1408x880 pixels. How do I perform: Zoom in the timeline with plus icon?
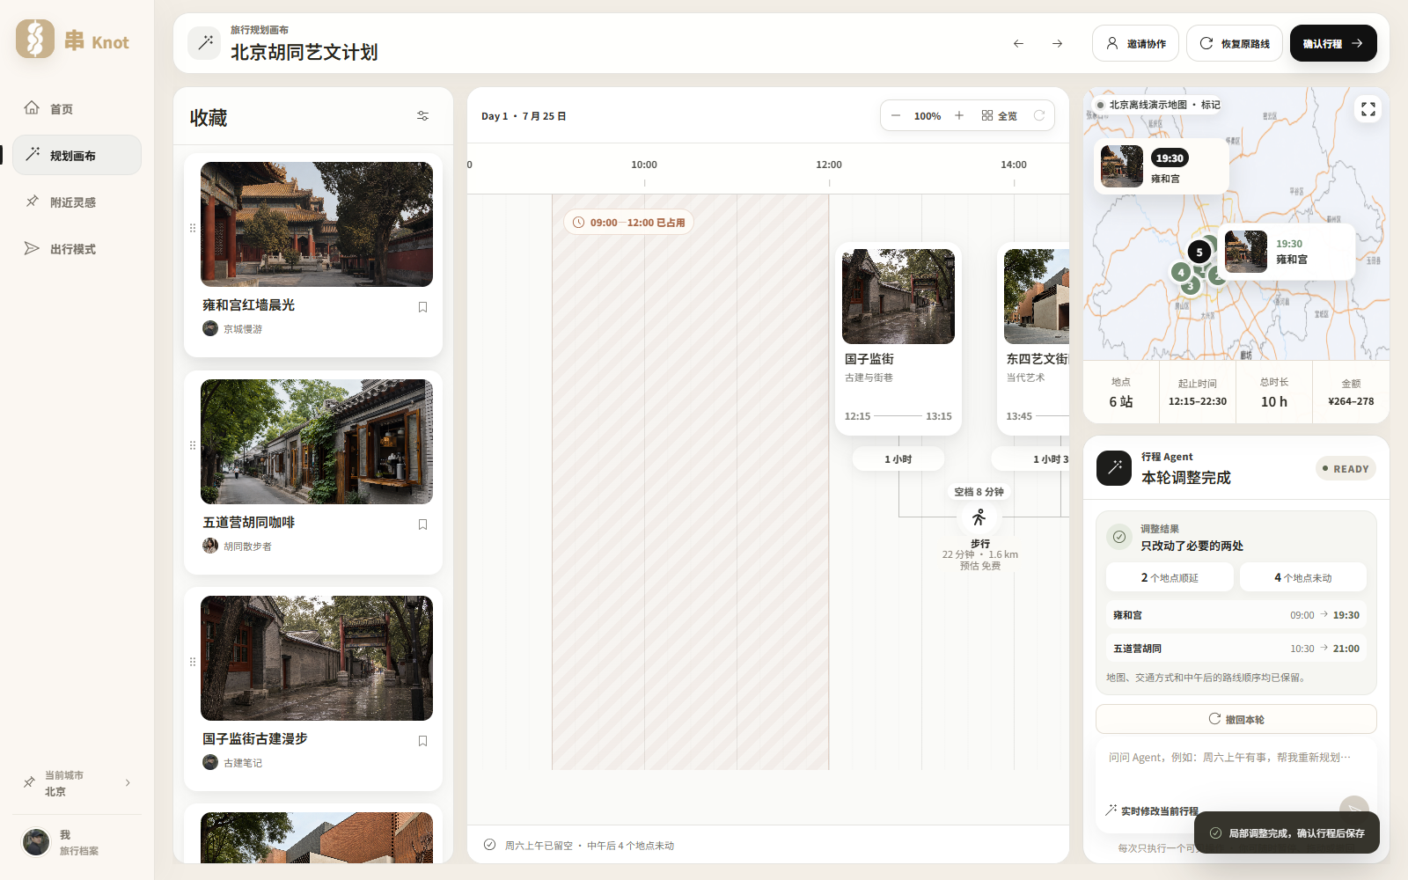(x=959, y=115)
